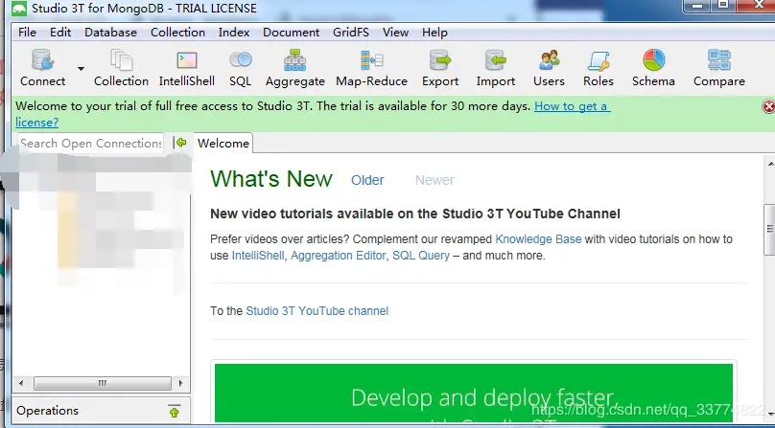
Task: Open the Connect dropdown arrow
Action: pos(81,69)
